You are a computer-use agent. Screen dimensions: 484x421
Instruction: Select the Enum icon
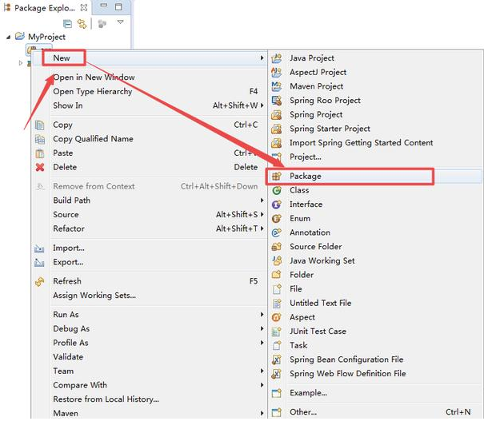277,218
